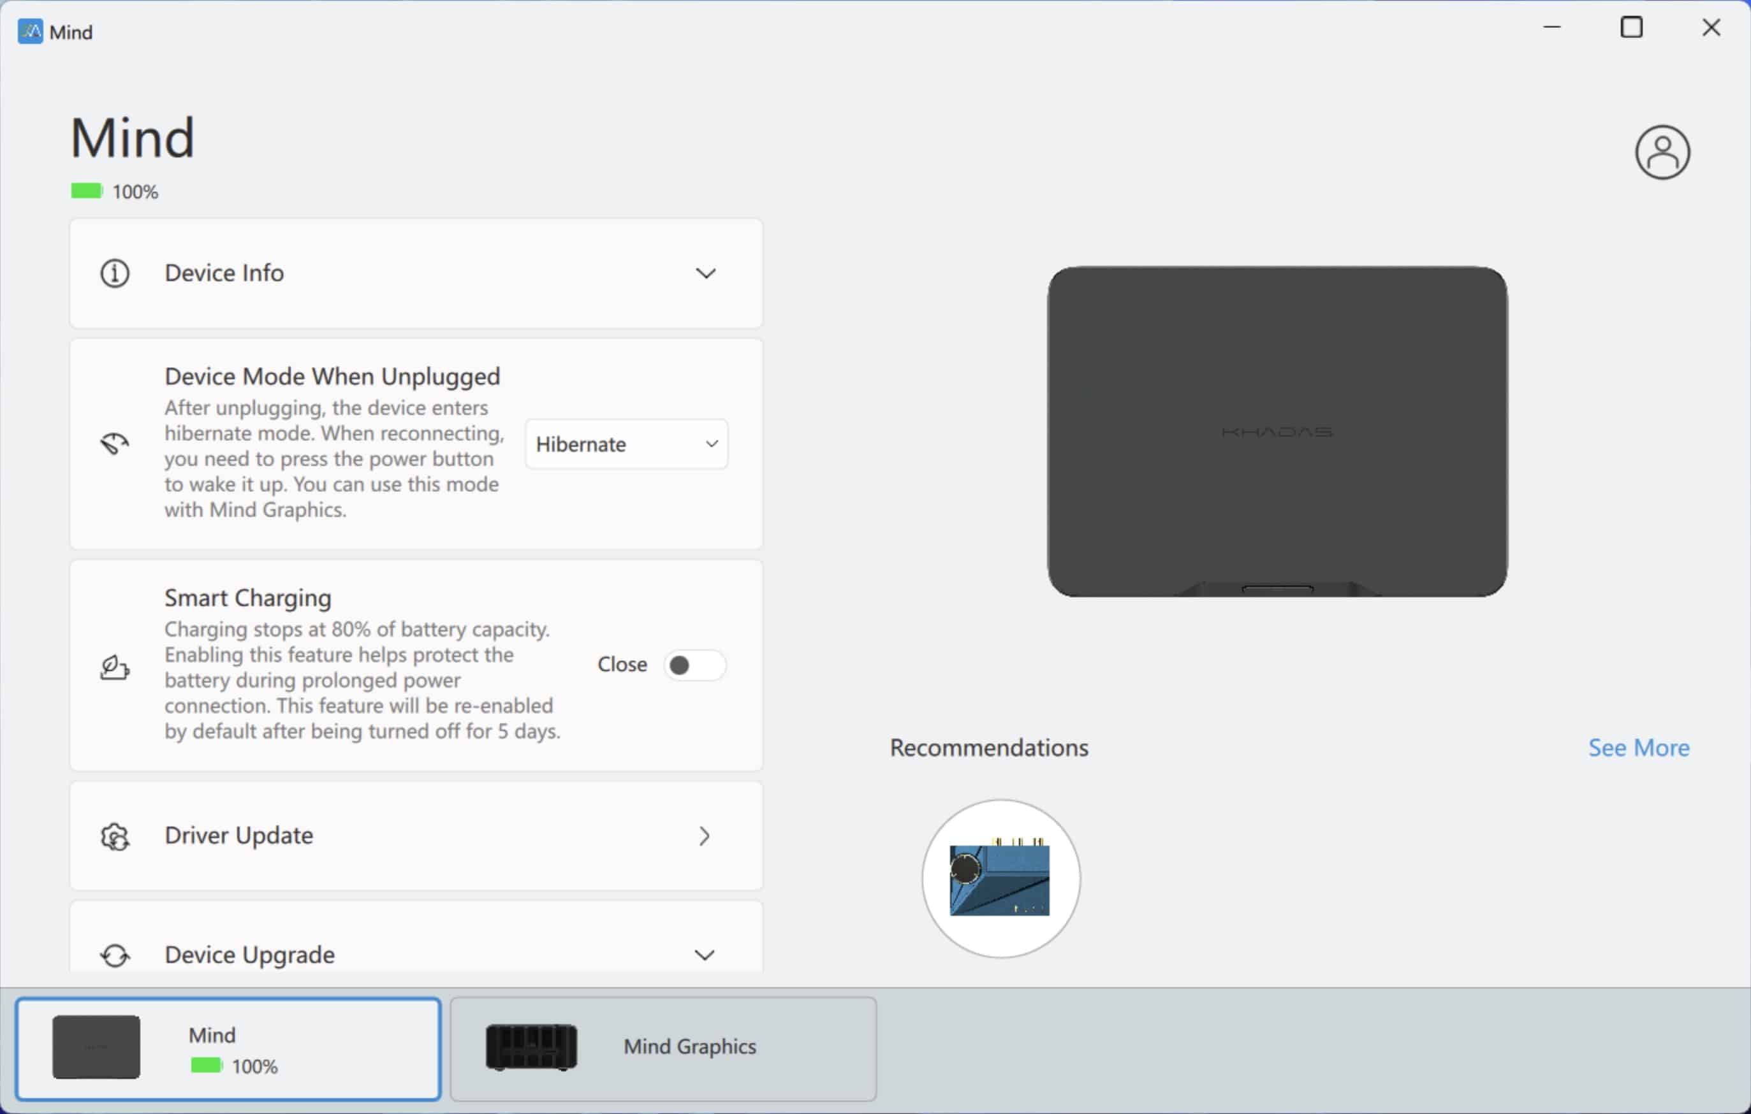
Task: Click the Device Mode When Unplugged icon
Action: (115, 444)
